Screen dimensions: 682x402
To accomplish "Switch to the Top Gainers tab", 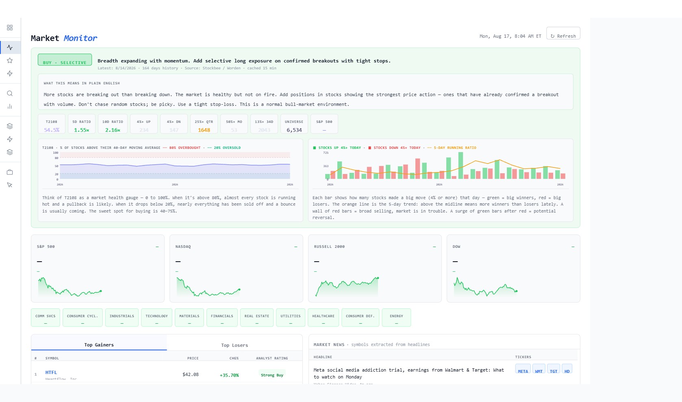I will [99, 343].
